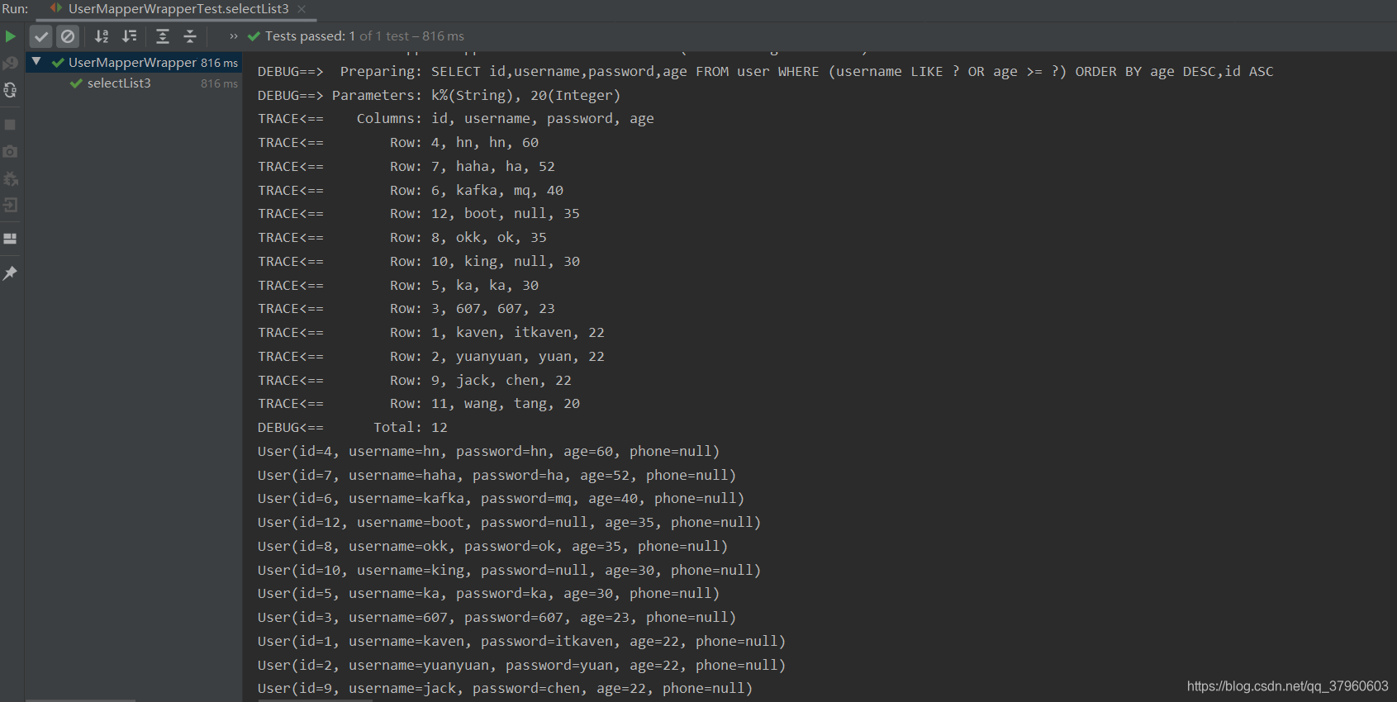Open UserMapperWrapperTest.selectList3 run tab

pos(178,9)
